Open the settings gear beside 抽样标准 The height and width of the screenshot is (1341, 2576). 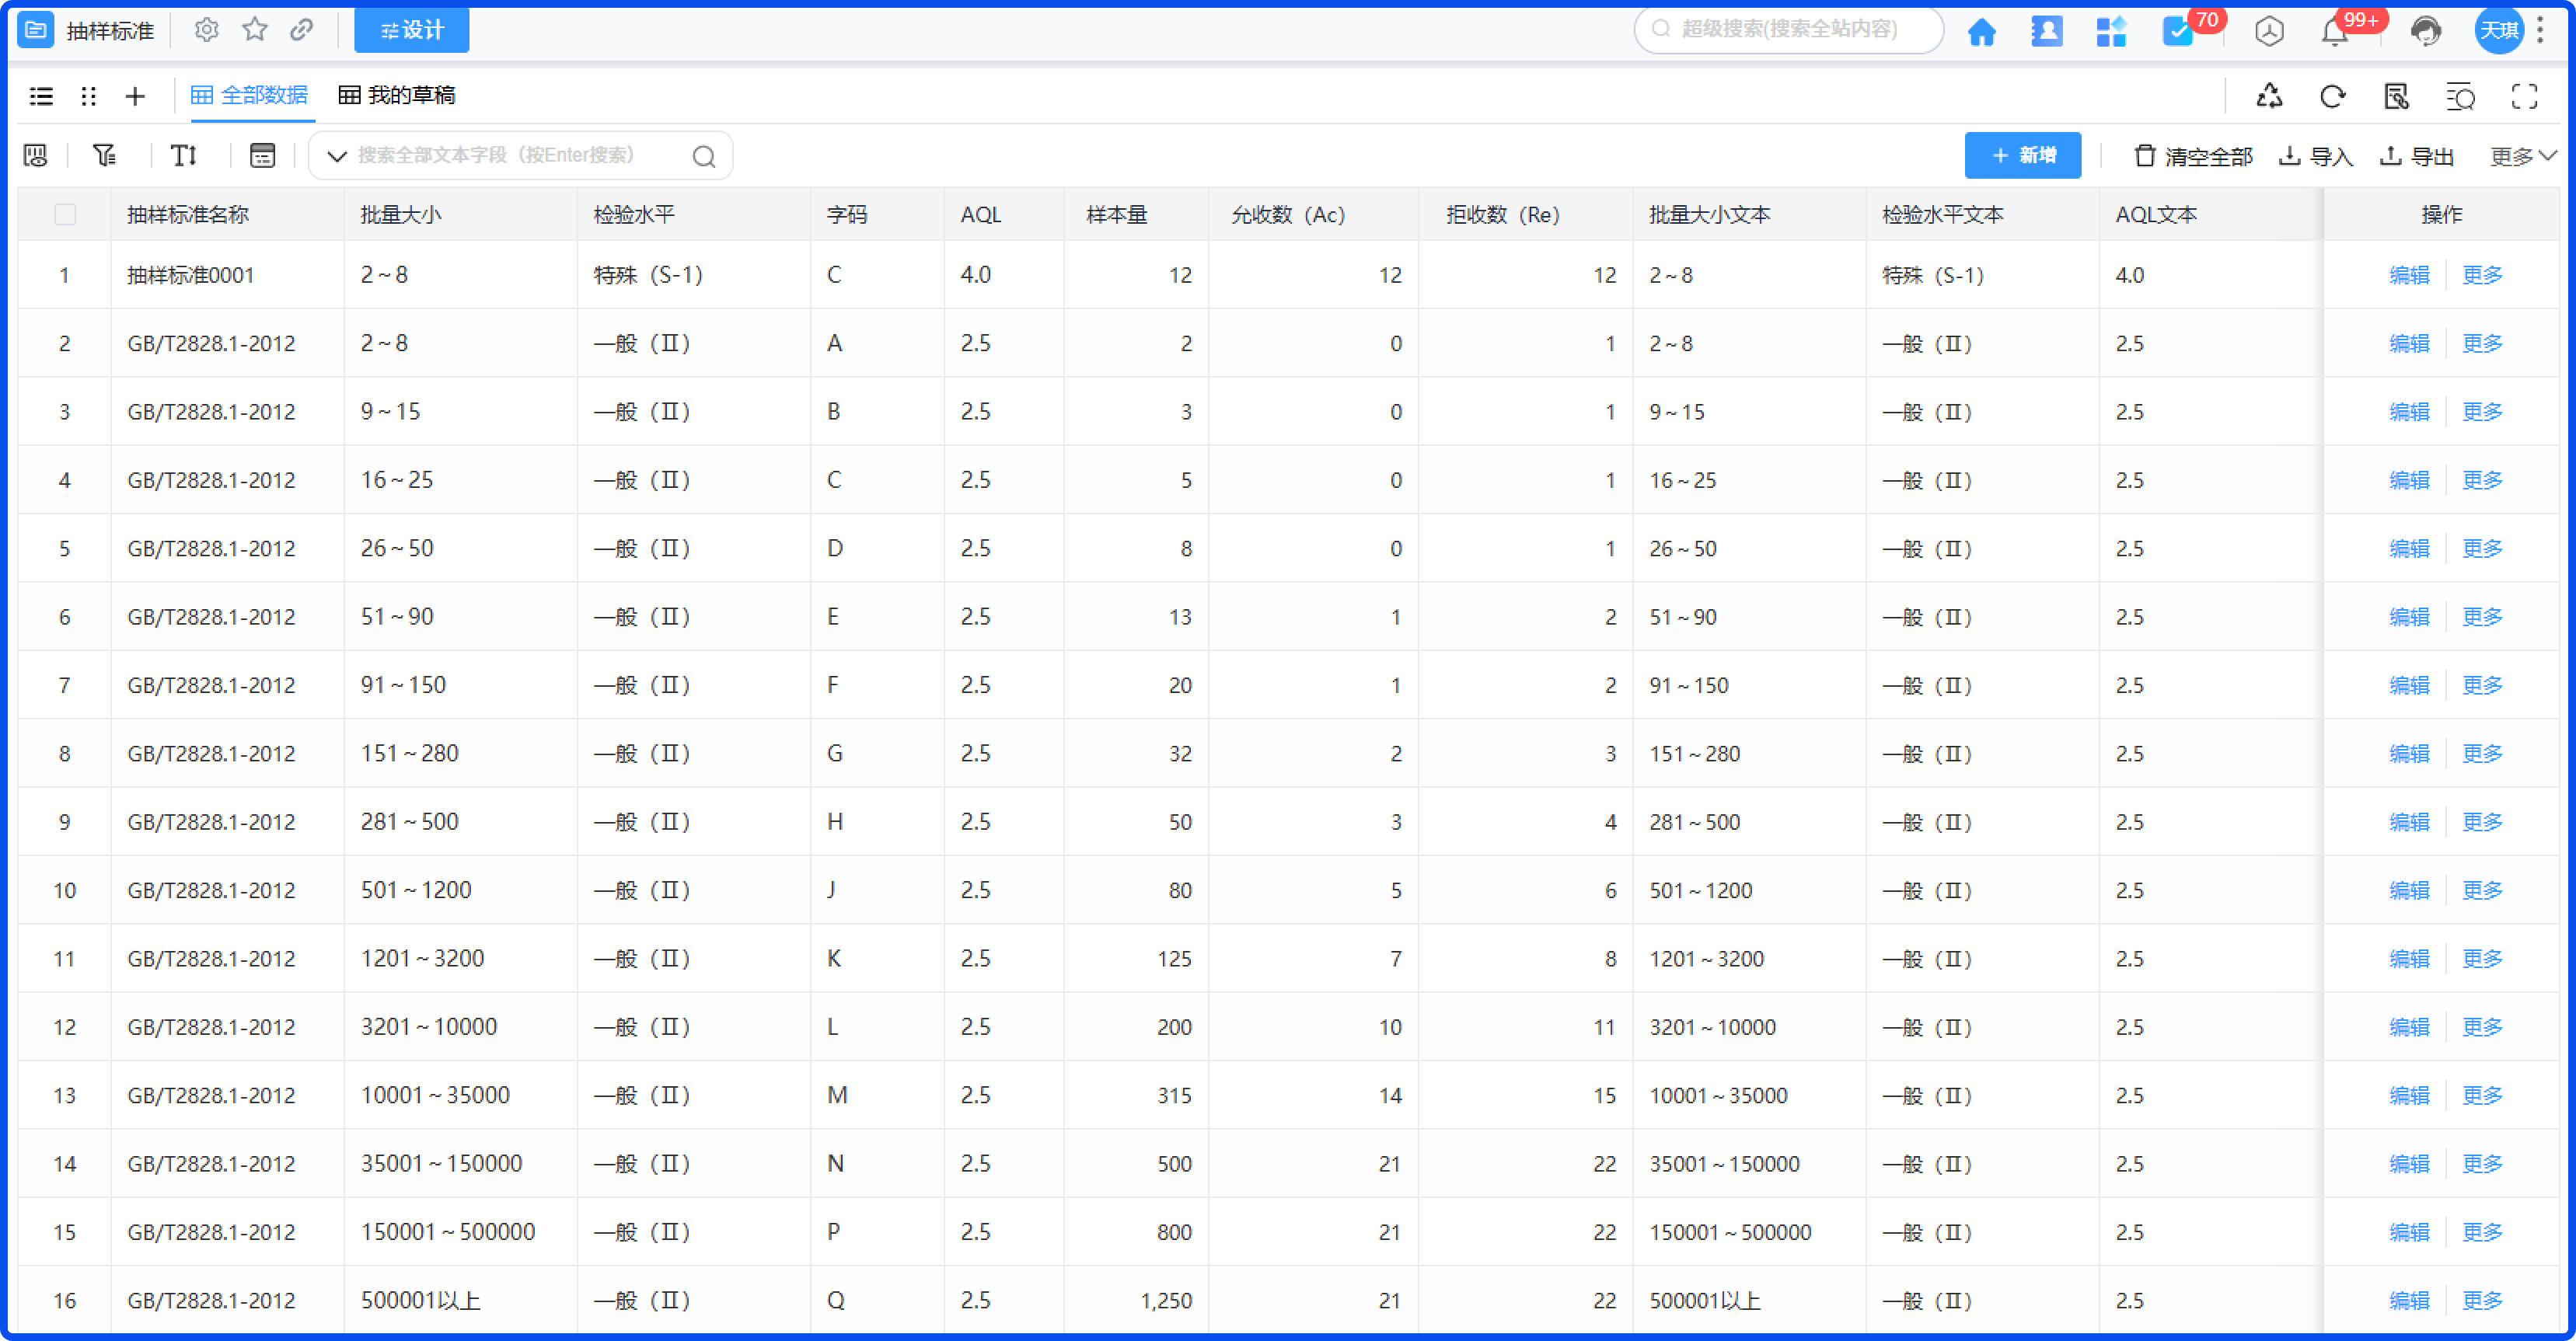coord(206,30)
